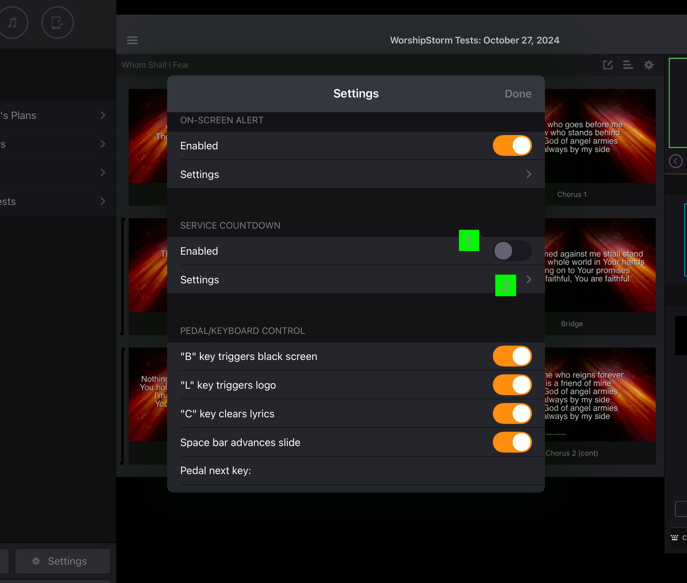This screenshot has width=687, height=583.
Task: Click the Settings button at bottom left
Action: (63, 561)
